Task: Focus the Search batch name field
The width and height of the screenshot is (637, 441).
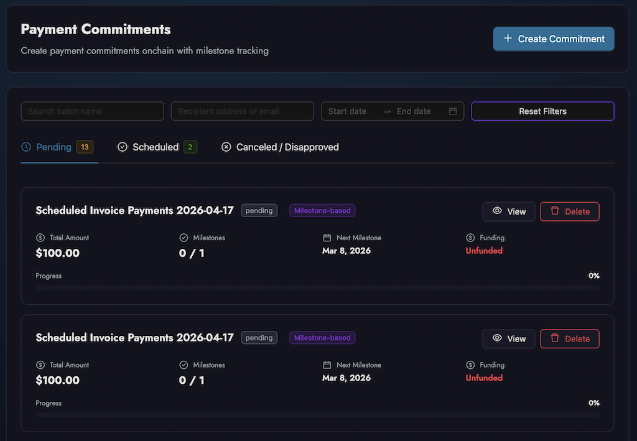Action: coord(92,111)
